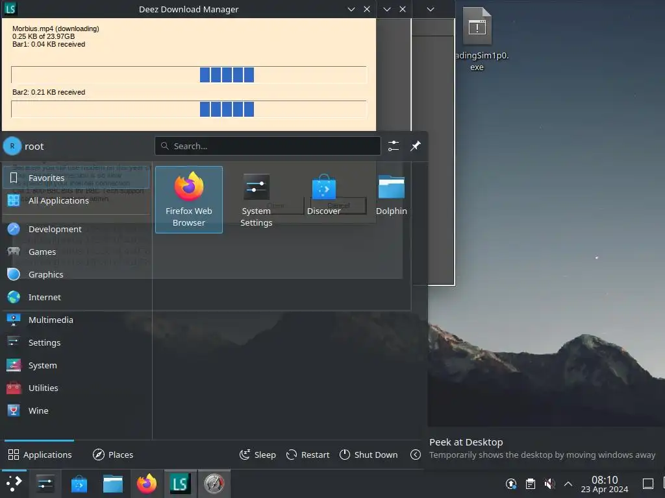Open the Games category
Image resolution: width=665 pixels, height=498 pixels.
click(x=76, y=252)
